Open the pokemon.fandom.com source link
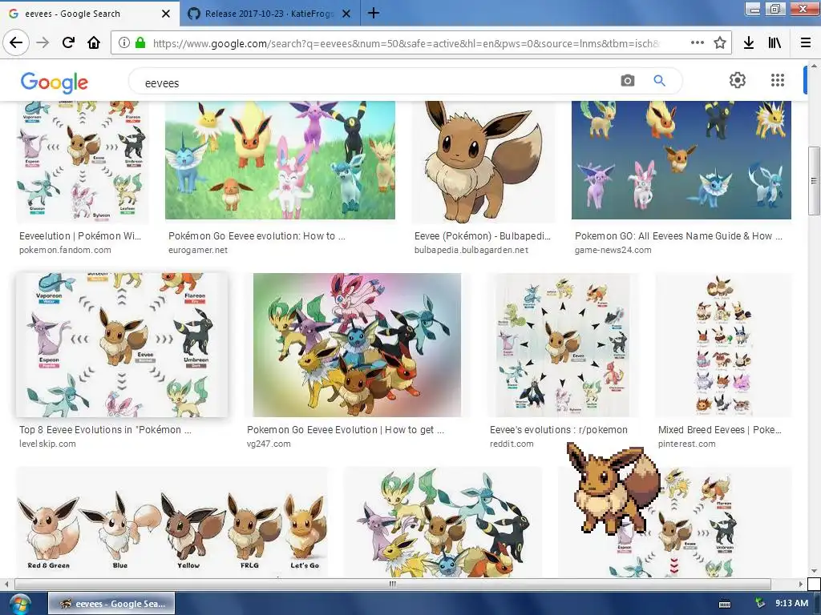Image resolution: width=821 pixels, height=615 pixels. tap(65, 250)
